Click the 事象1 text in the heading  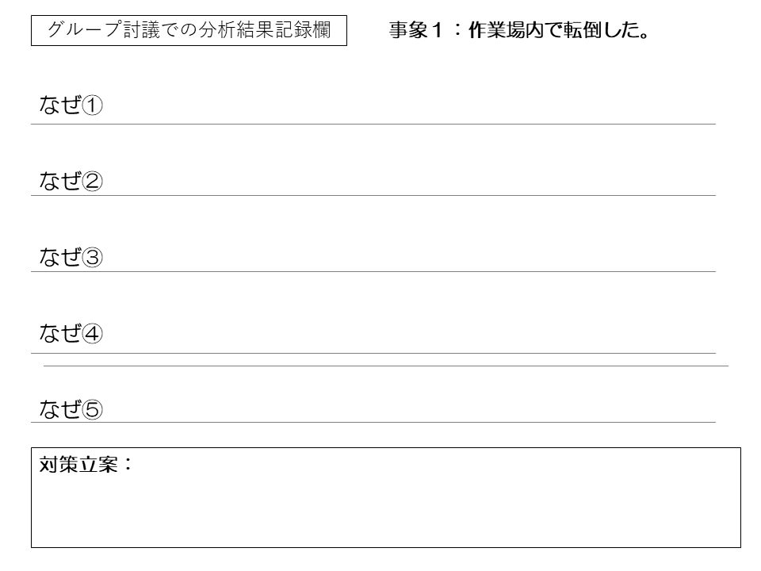[413, 31]
